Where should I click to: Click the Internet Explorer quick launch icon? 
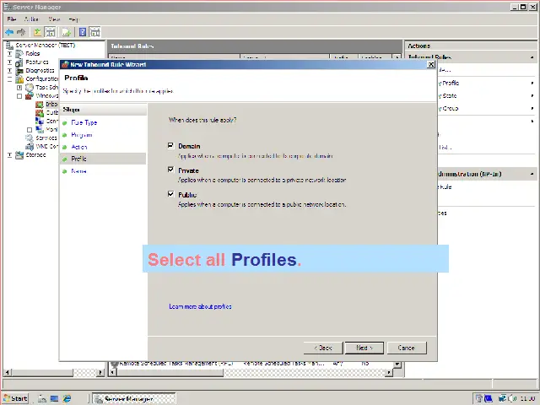[x=67, y=398]
